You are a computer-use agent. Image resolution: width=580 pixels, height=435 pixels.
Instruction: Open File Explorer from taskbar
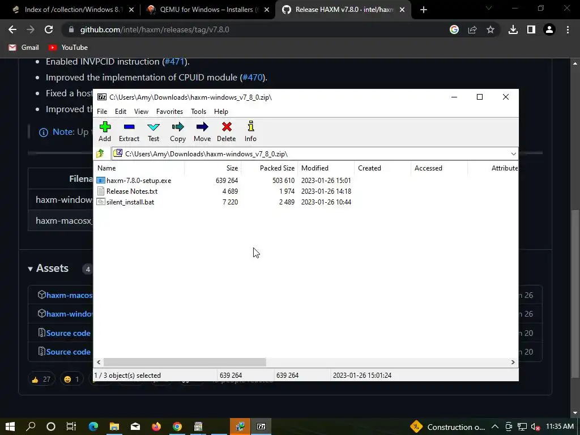tap(114, 427)
